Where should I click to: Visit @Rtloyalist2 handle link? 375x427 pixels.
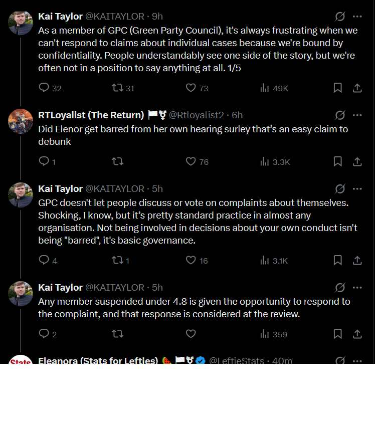197,115
